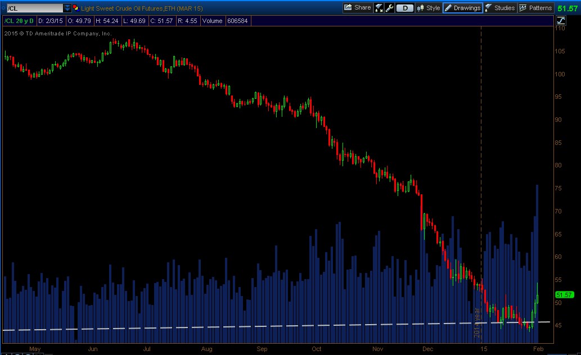This screenshot has height=355, width=581.
Task: Click the R: 4.55 range value
Action: (x=187, y=21)
